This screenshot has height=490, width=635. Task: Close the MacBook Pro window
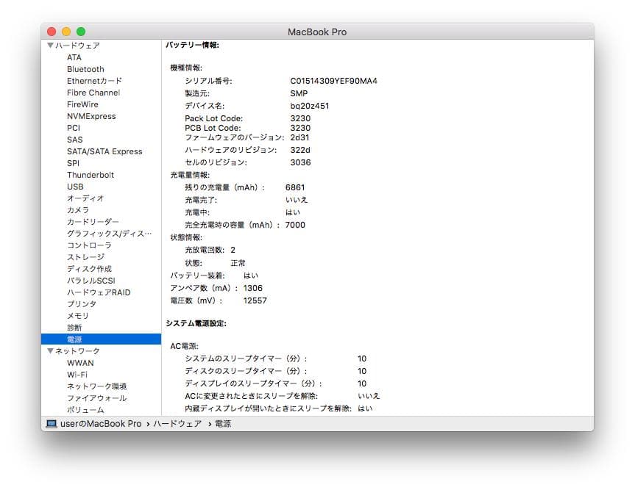tap(52, 32)
